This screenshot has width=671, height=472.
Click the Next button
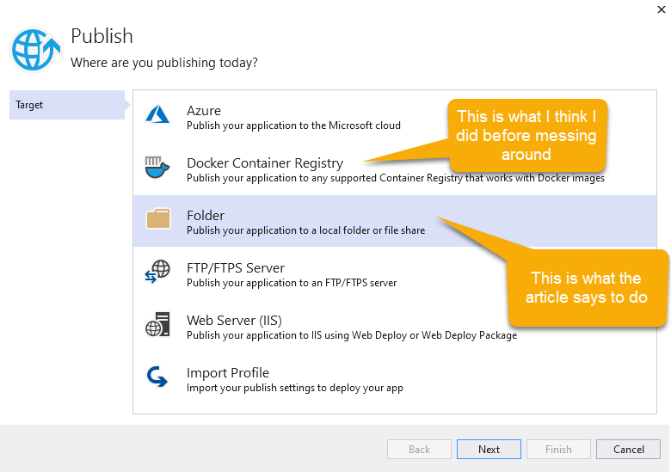pos(489,450)
